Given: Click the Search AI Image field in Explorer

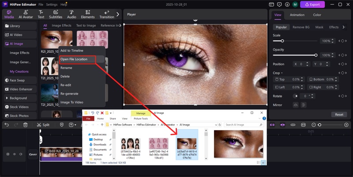Looking at the screenshot, I should [244, 125].
